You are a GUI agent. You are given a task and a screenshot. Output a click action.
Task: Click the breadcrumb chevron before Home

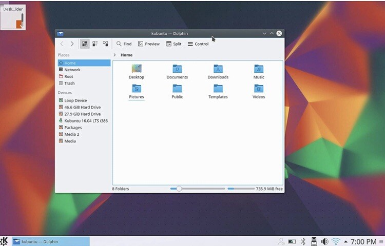click(114, 55)
